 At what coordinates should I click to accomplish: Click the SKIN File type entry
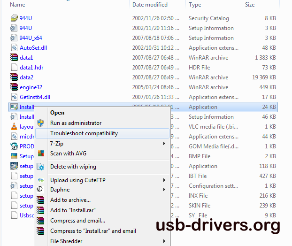pos(200,206)
